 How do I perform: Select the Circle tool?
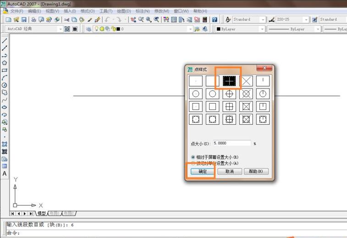click(5, 85)
